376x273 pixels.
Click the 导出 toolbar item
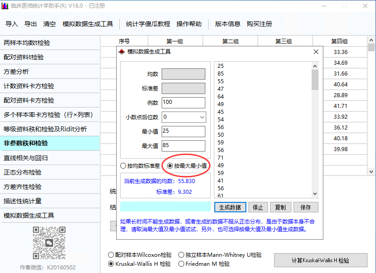pyautogui.click(x=31, y=24)
